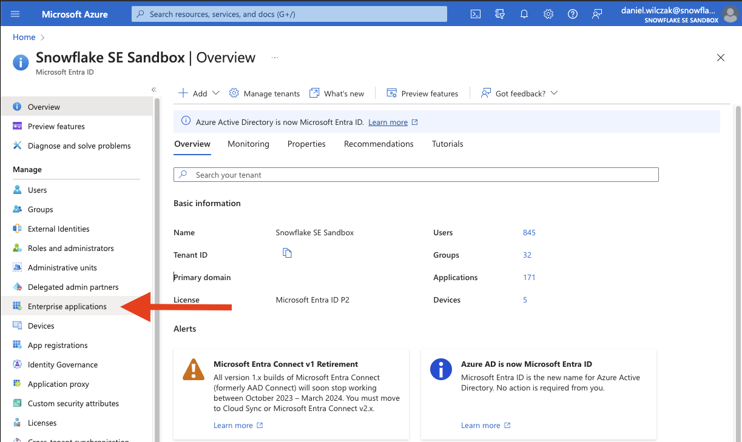Open portal settings gear
The width and height of the screenshot is (742, 442).
pos(548,14)
